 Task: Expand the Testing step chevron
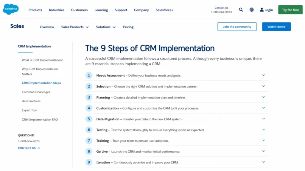[263, 130]
